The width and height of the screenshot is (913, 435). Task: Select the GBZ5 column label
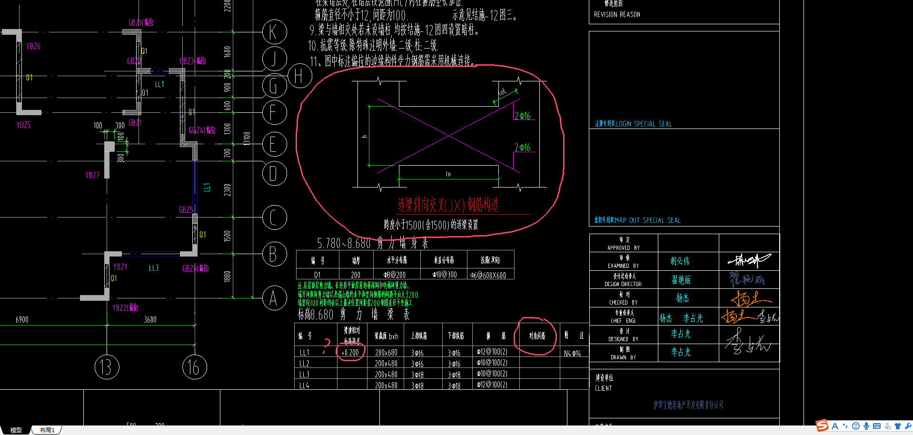tap(186, 209)
